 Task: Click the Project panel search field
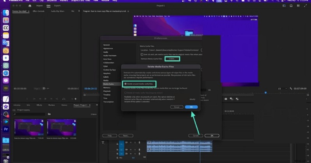29,114
